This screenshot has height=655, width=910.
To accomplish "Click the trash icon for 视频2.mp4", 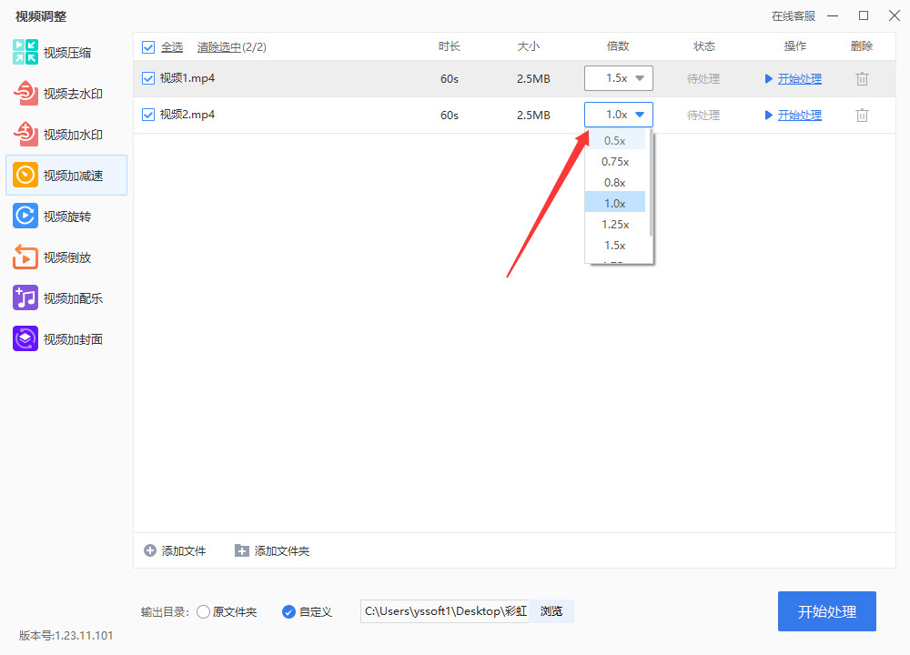I will click(862, 116).
